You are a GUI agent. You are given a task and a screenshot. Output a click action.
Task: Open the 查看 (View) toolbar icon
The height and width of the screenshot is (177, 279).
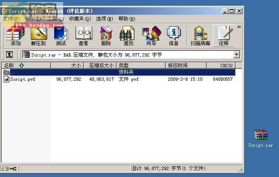point(83,36)
